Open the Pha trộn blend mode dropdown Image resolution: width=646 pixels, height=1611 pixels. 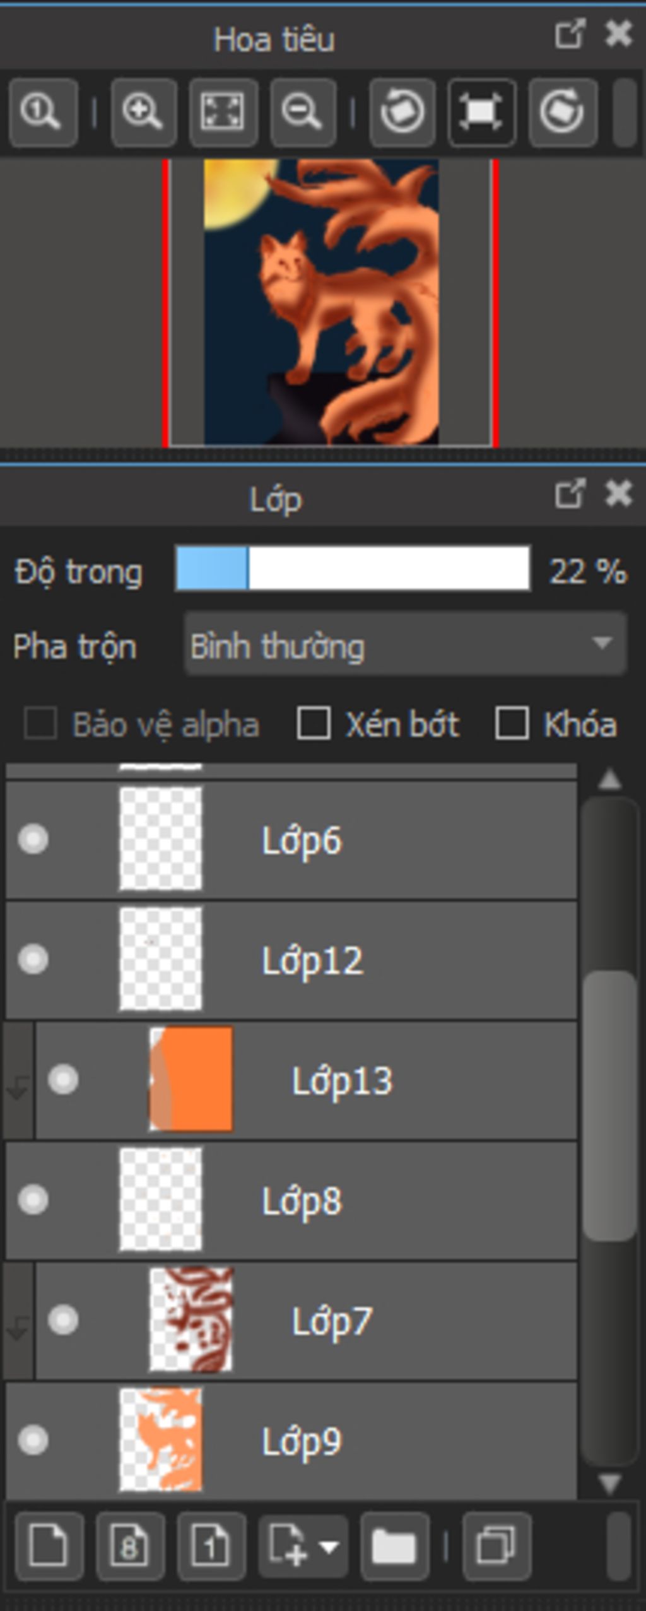[x=405, y=646]
